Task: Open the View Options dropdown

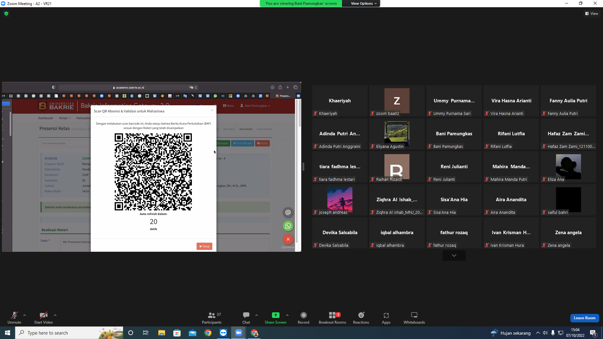Action: [x=364, y=3]
